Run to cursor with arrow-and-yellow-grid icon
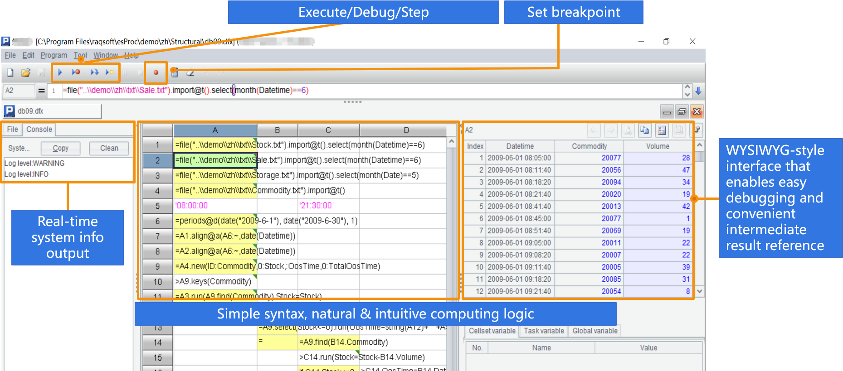 tap(110, 72)
